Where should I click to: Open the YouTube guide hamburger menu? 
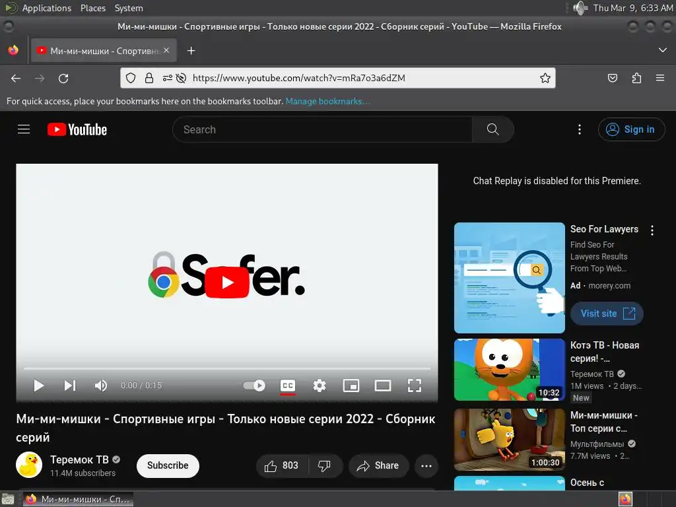(24, 129)
